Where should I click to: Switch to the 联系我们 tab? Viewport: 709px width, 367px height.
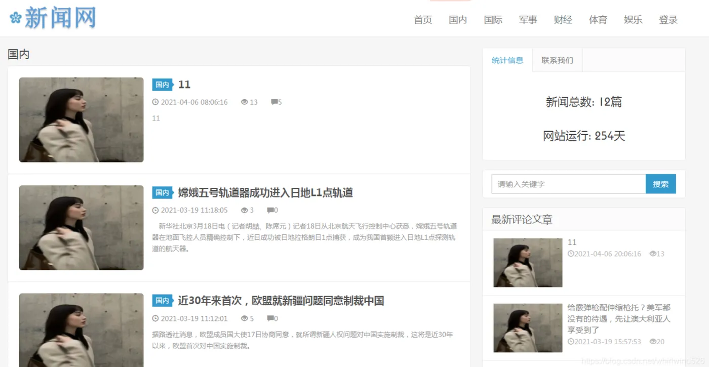click(557, 60)
